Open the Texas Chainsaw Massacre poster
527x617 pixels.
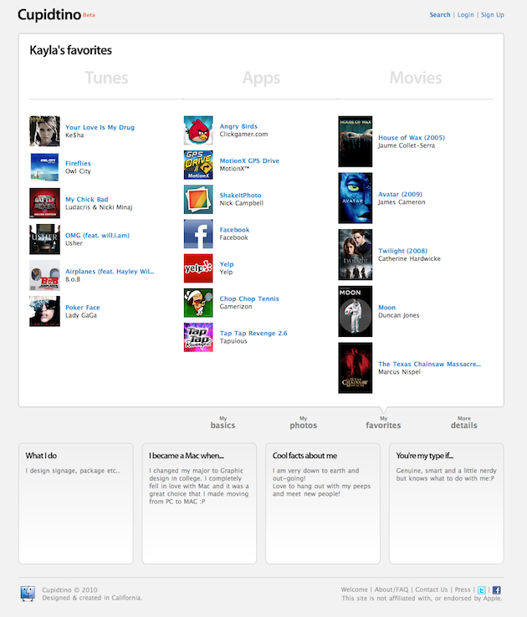pyautogui.click(x=356, y=368)
